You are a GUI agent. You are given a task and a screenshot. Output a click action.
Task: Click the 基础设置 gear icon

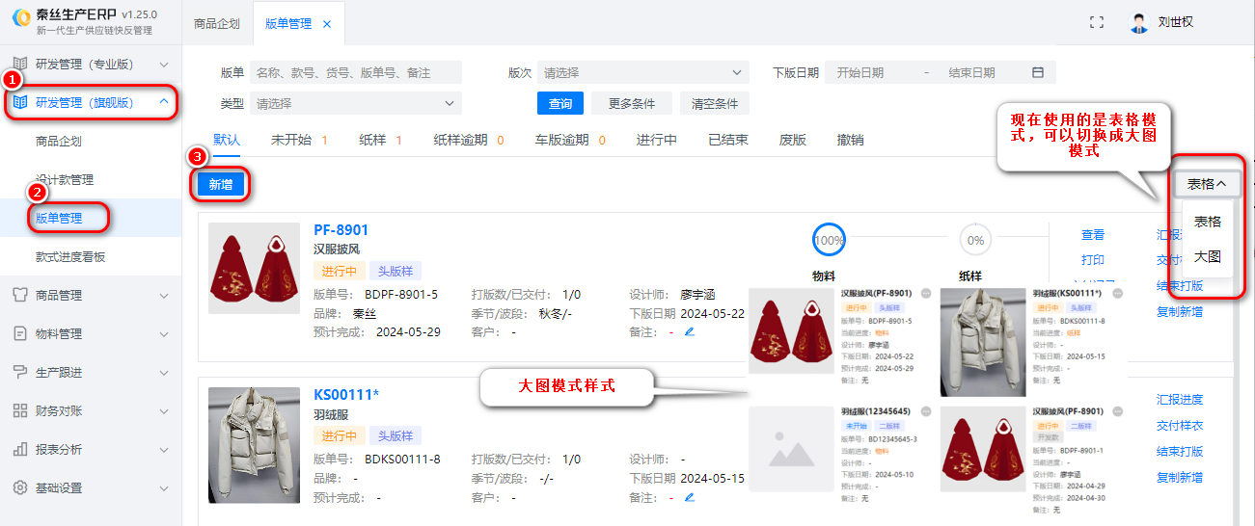tap(19, 488)
